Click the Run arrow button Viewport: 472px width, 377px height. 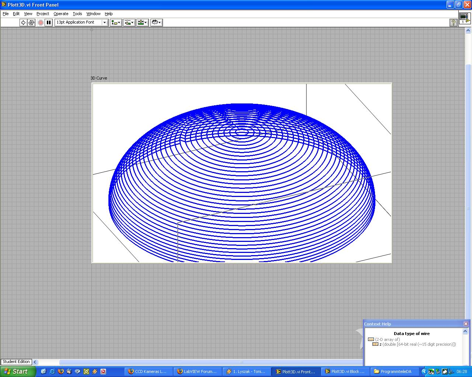(x=23, y=22)
